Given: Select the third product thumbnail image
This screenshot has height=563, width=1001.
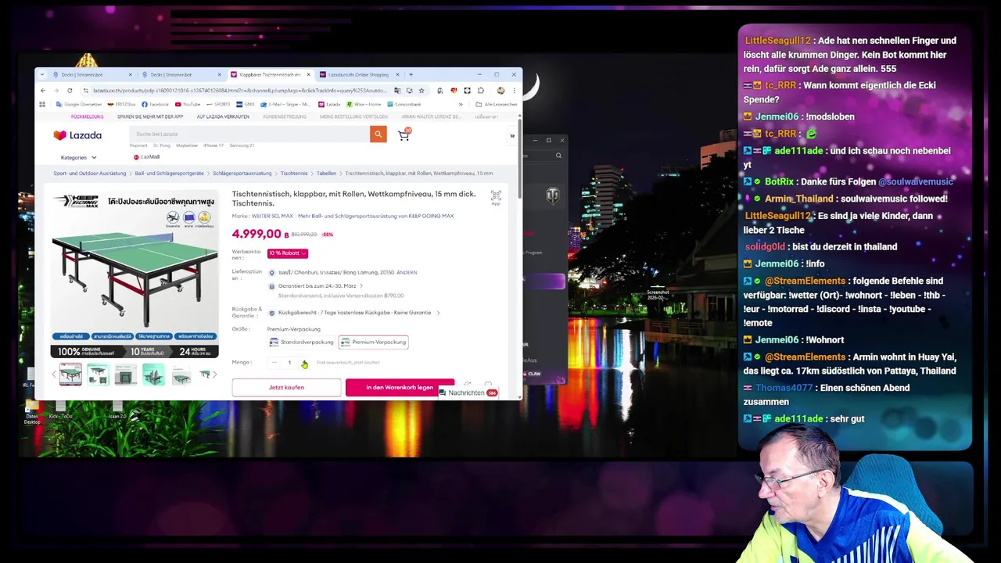Looking at the screenshot, I should 125,375.
